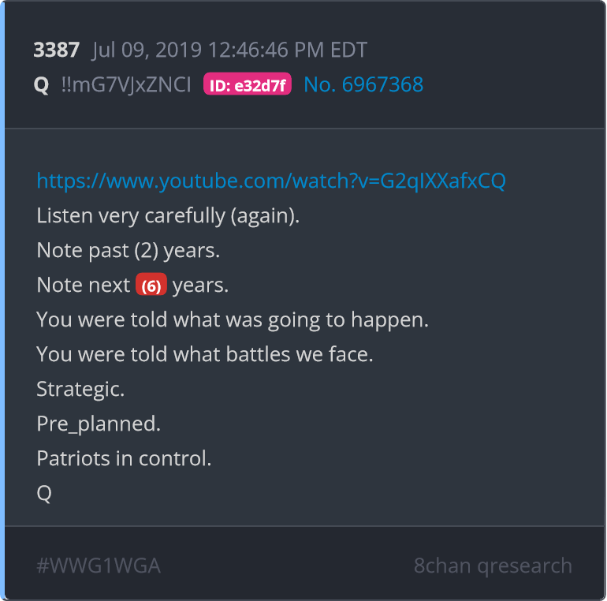Click the pink ID: e32d7f badge
This screenshot has height=601, width=607.
pos(248,84)
